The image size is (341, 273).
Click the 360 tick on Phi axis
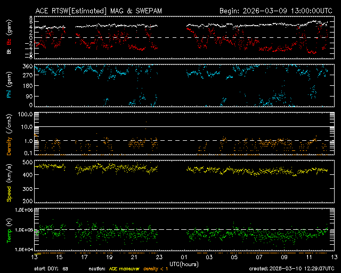point(28,67)
